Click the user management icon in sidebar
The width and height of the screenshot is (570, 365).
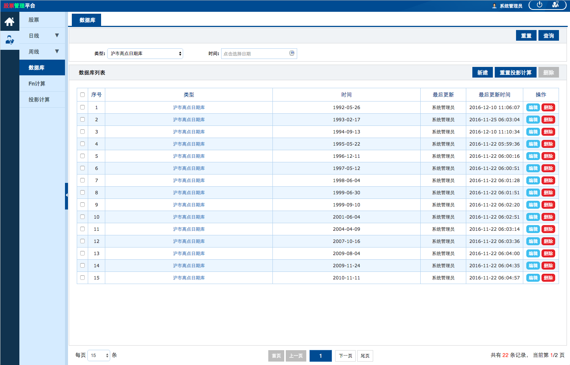pyautogui.click(x=9, y=40)
